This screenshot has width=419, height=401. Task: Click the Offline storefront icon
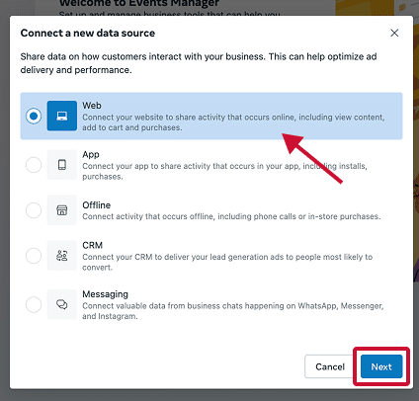[62, 210]
